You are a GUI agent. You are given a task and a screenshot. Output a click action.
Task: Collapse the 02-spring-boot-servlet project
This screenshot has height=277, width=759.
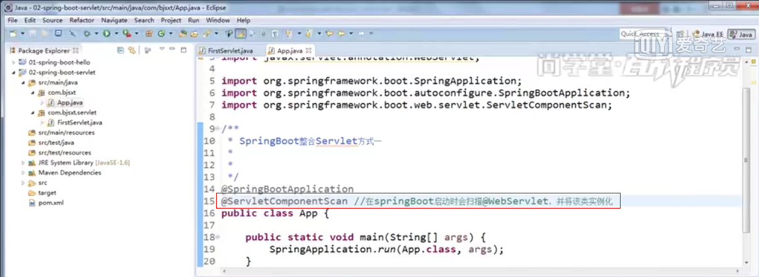point(14,72)
